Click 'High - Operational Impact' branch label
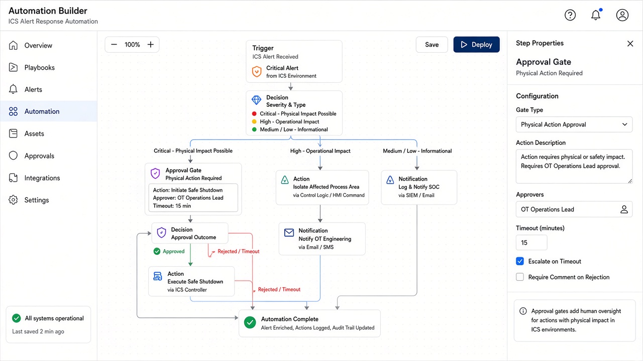 (320, 151)
